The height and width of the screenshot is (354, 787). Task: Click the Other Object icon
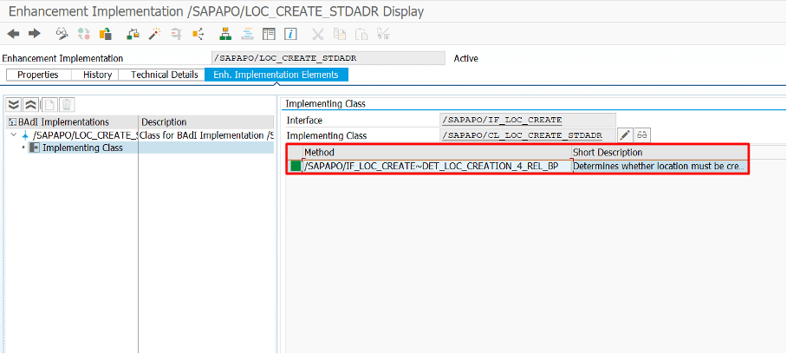pos(106,34)
